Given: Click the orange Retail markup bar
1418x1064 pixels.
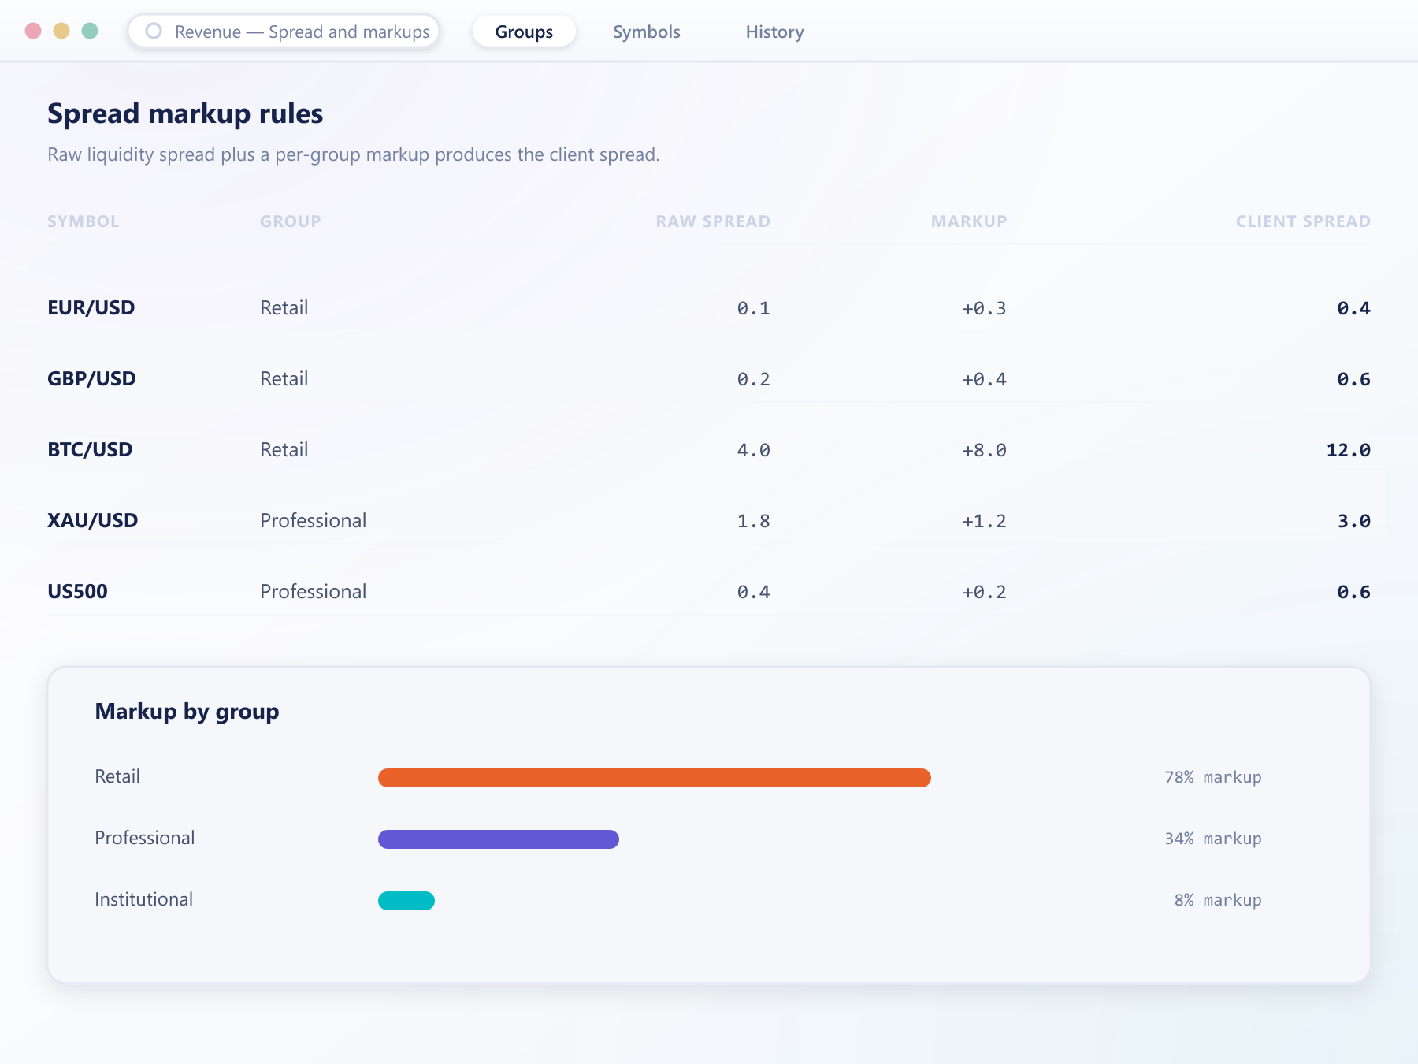Looking at the screenshot, I should [x=655, y=778].
